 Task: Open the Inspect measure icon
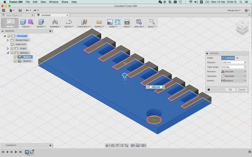pos(99,22)
